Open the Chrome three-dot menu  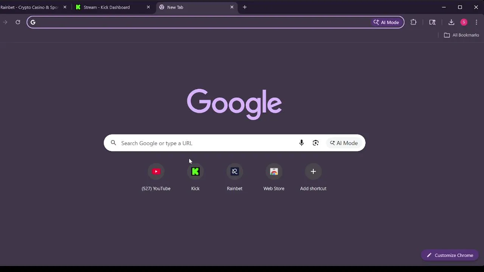click(476, 22)
